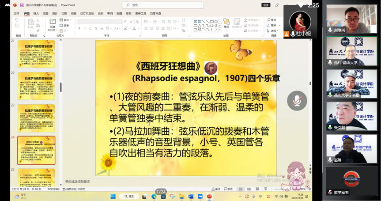
Task: Open the Insert ribbon tab
Action: pyautogui.click(x=36, y=13)
